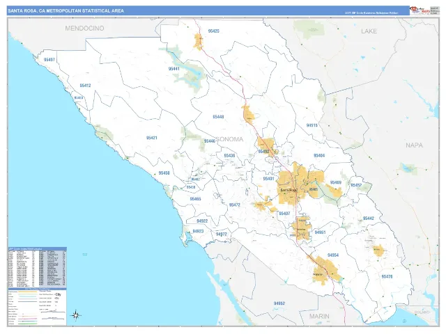Viewport: 446px width, 334px height.
Task: Select ZIP code 95407 label
Action: tap(284, 214)
